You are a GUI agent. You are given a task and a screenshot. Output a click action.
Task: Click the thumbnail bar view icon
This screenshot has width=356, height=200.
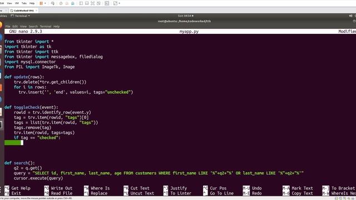[87, 3]
